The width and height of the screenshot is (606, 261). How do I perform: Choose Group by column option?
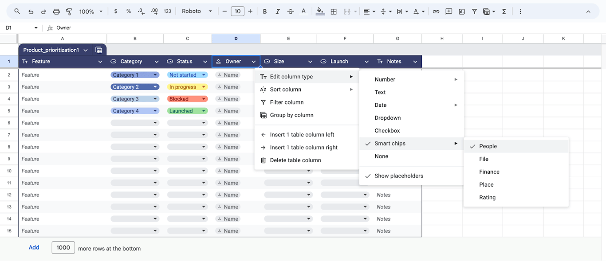click(306, 115)
